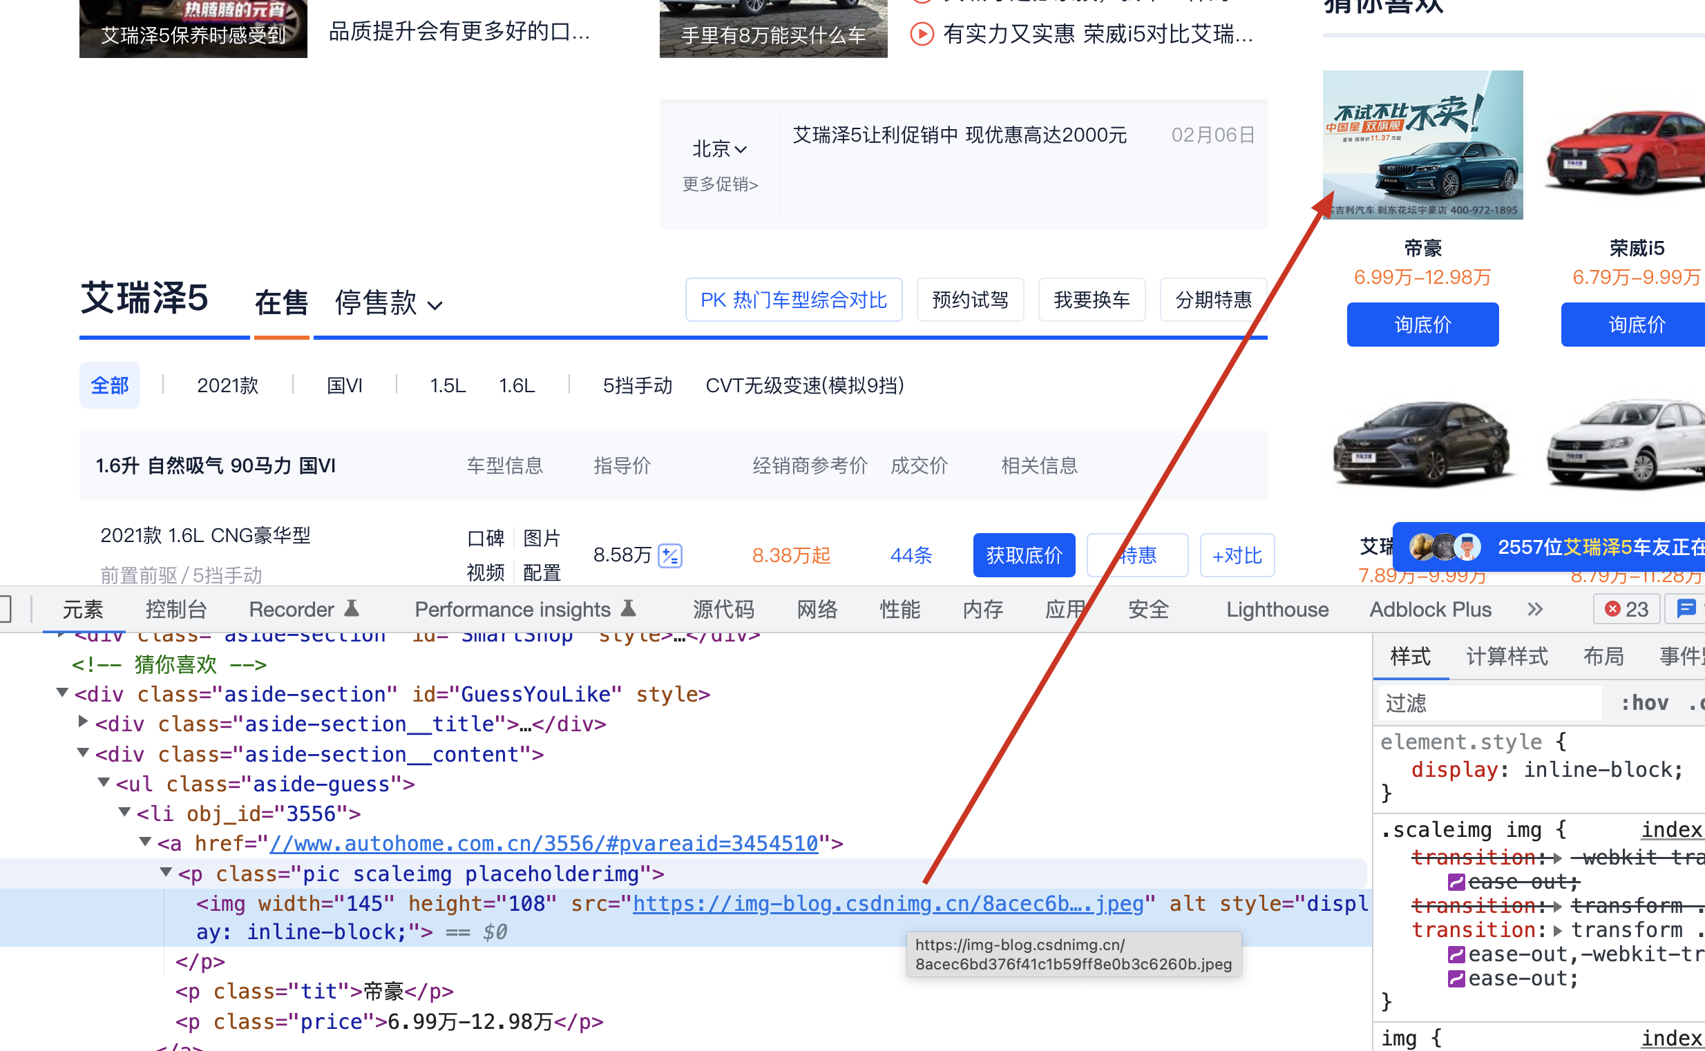Select the 计算样式 Computed tab
The height and width of the screenshot is (1051, 1705).
[1506, 656]
